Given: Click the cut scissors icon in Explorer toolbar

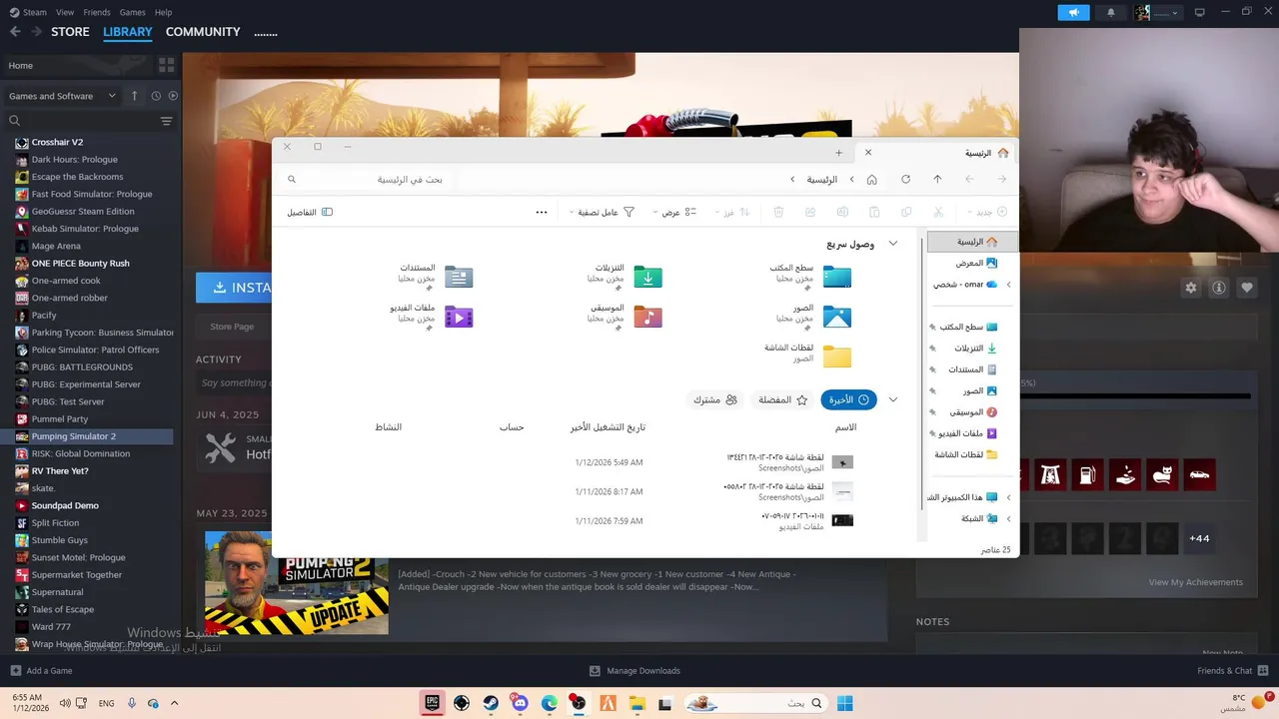Looking at the screenshot, I should pos(938,212).
